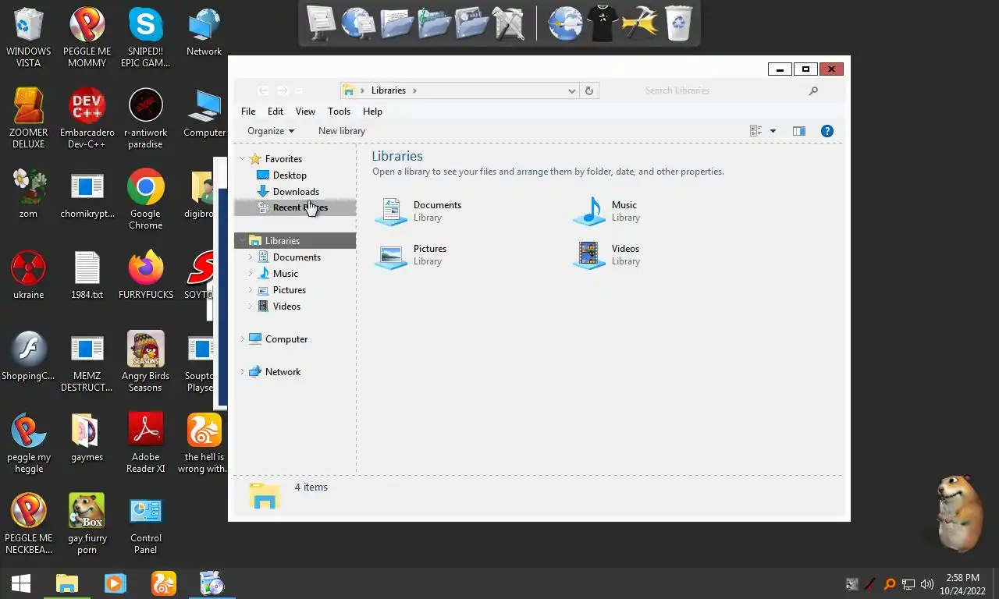This screenshot has height=599, width=999.
Task: Open File Explorer from taskbar
Action: 67,583
